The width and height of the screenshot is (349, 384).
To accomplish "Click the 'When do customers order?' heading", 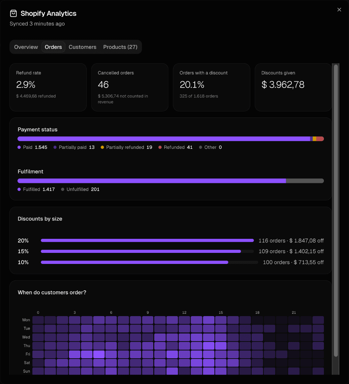I will (x=52, y=293).
